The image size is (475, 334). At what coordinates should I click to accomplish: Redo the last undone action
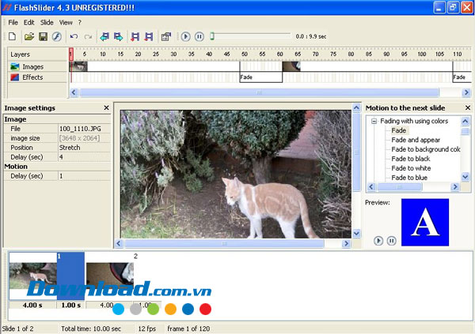click(88, 36)
